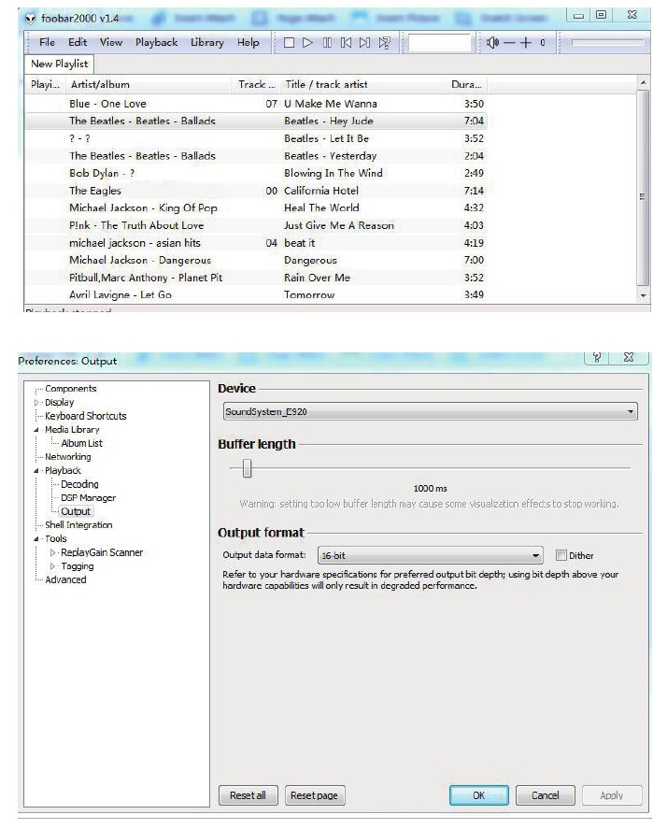Click the Artist/album column header
Image resolution: width=653 pixels, height=829 pixels.
pos(149,85)
